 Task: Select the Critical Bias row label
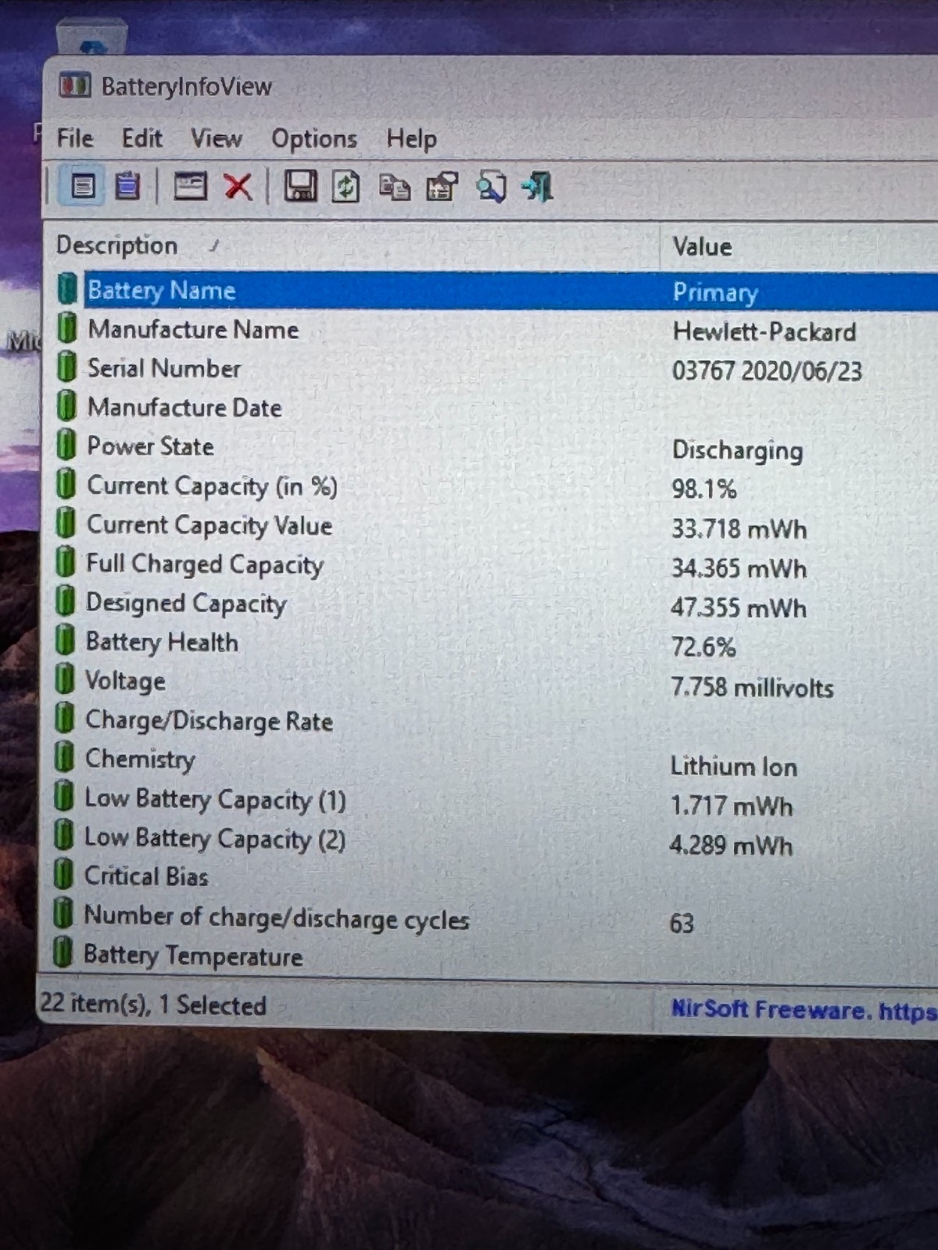(146, 876)
